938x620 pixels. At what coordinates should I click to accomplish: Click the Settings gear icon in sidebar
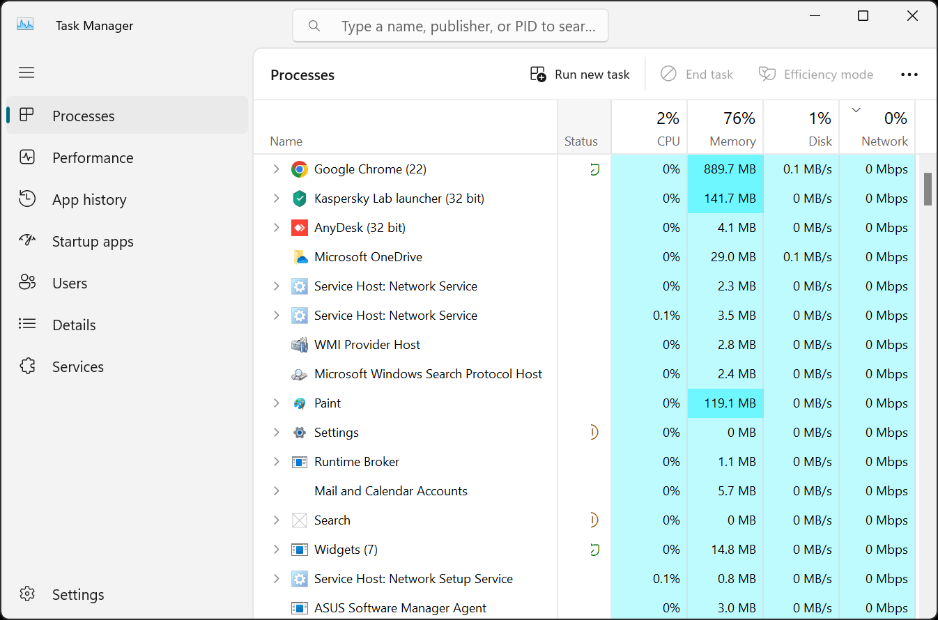[x=27, y=594]
